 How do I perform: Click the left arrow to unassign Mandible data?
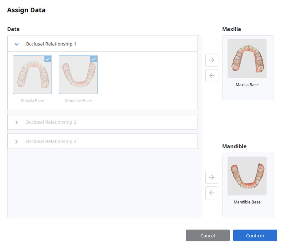(x=211, y=193)
